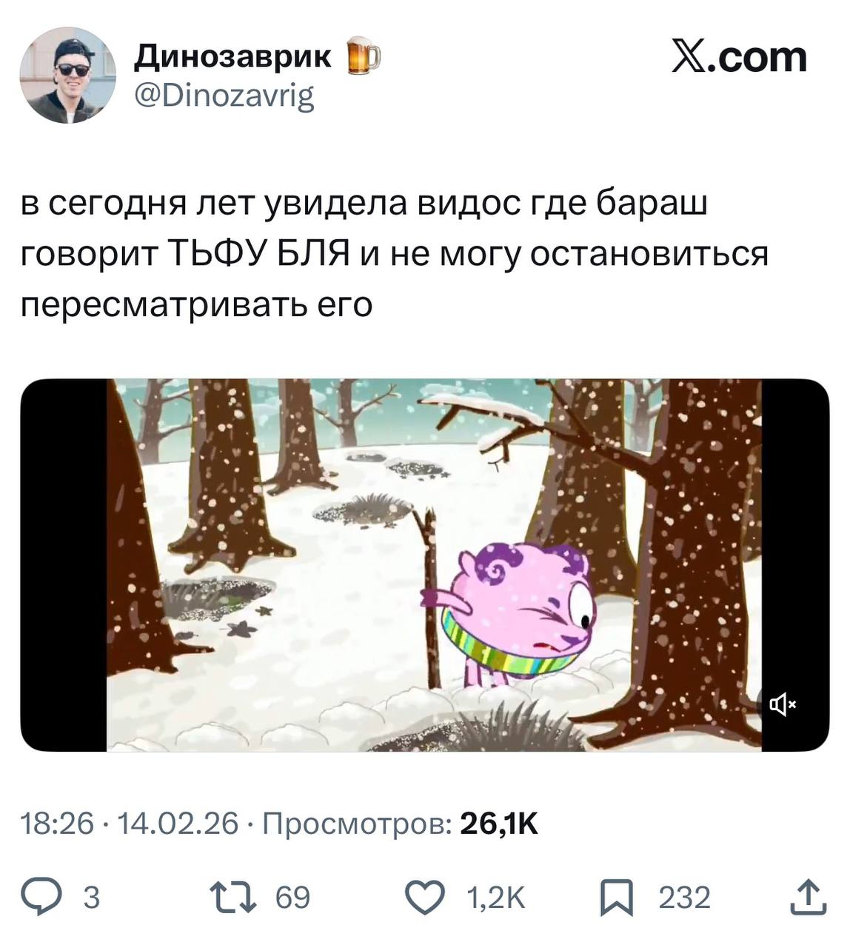Image resolution: width=850 pixels, height=948 pixels.
Task: Open Динозаврик profile avatar
Action: (x=67, y=76)
